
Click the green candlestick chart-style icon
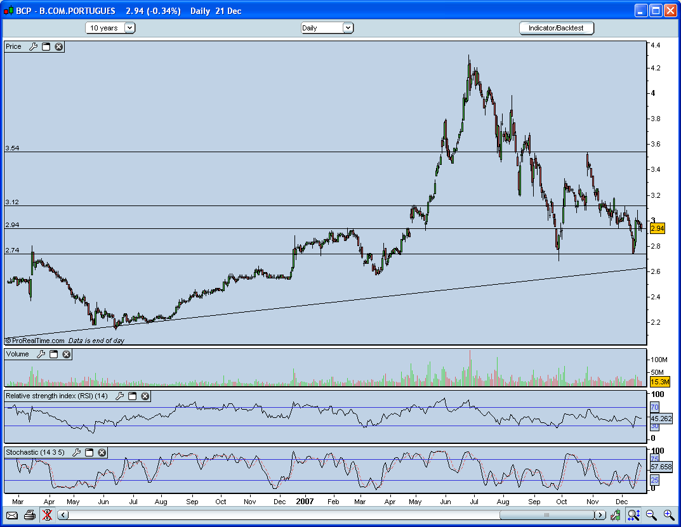tap(616, 516)
